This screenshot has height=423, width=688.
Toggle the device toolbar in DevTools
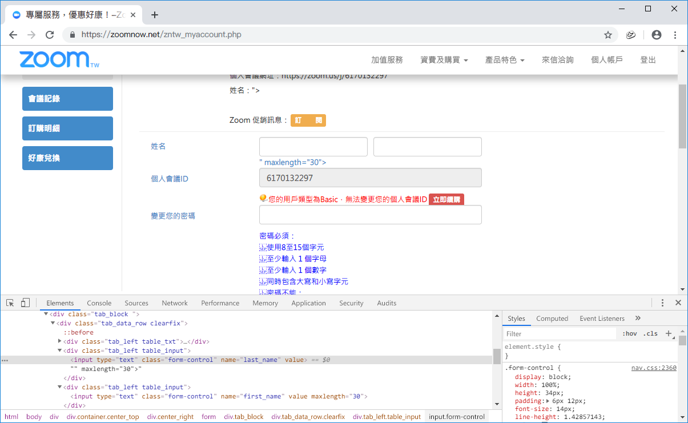(25, 303)
